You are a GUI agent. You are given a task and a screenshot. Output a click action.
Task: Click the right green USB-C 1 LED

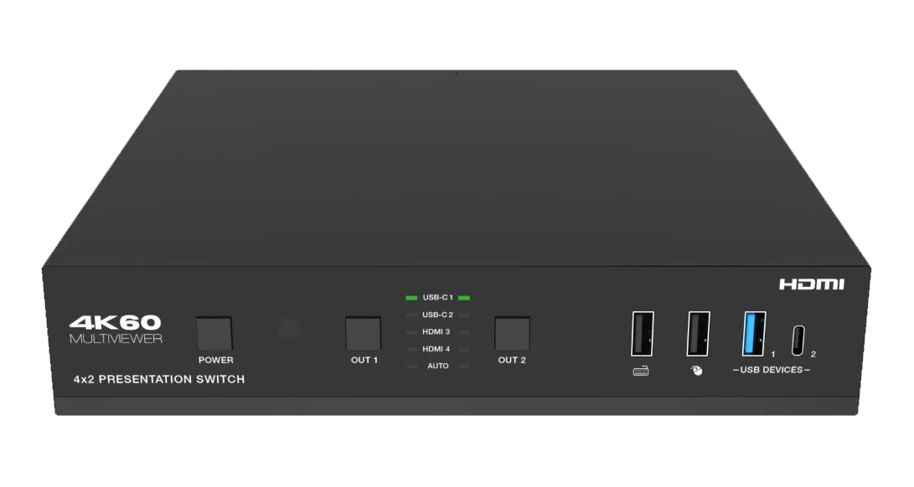(x=464, y=298)
